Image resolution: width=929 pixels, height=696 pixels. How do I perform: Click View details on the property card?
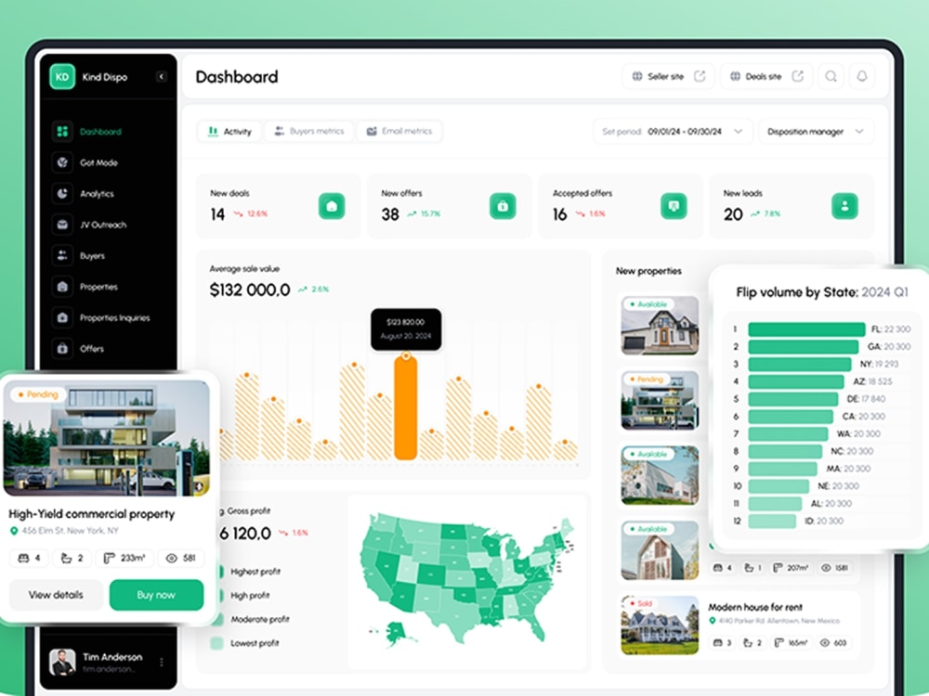click(x=57, y=595)
